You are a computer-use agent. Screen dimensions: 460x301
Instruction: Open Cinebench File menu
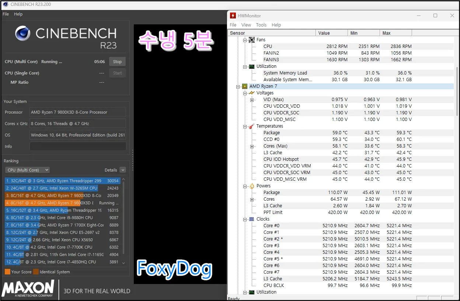pyautogui.click(x=6, y=14)
